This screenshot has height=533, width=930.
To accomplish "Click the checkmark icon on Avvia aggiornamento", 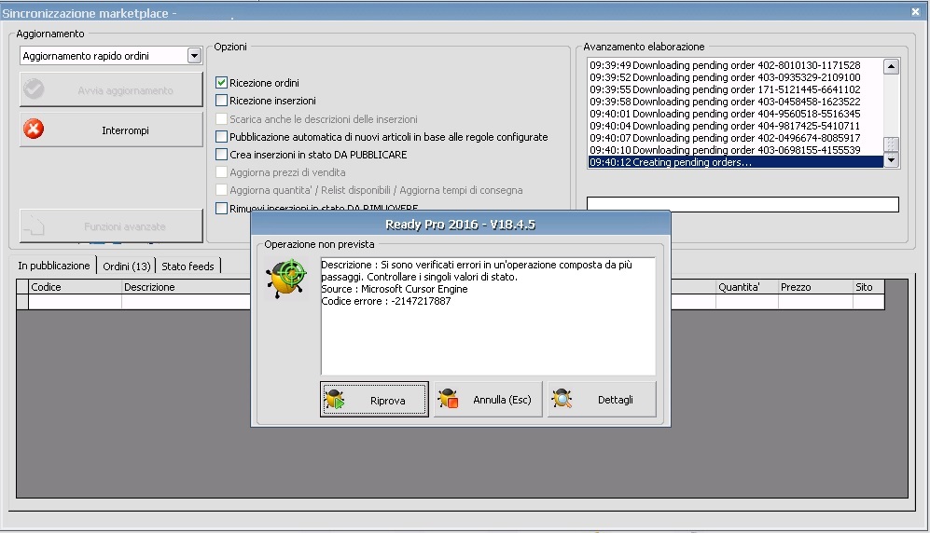I will tap(34, 89).
